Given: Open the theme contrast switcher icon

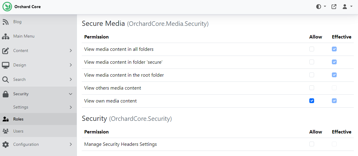Looking at the screenshot, I should (x=318, y=7).
